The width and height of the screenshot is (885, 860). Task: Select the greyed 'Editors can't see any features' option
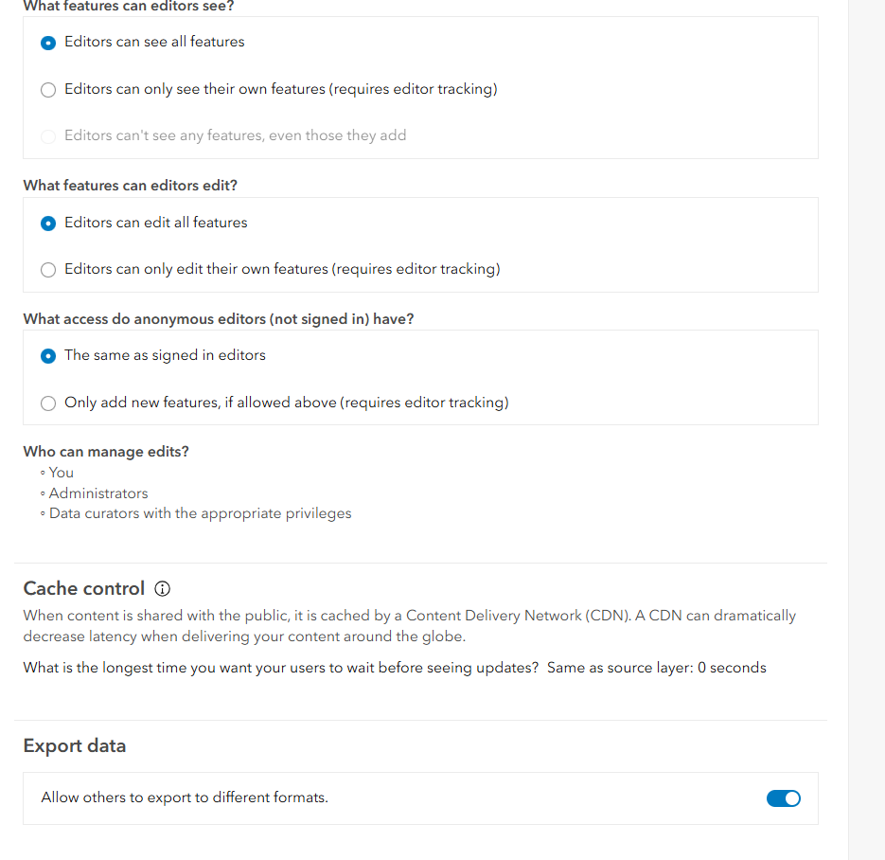(x=48, y=136)
